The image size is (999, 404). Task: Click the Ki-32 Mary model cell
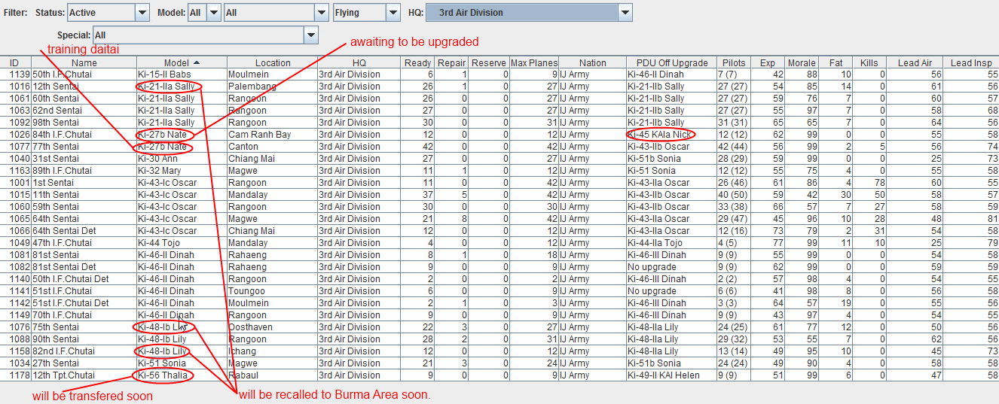tap(182, 171)
